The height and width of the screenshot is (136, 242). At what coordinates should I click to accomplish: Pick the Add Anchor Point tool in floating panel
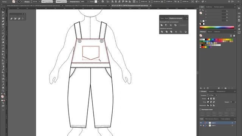[15, 19]
